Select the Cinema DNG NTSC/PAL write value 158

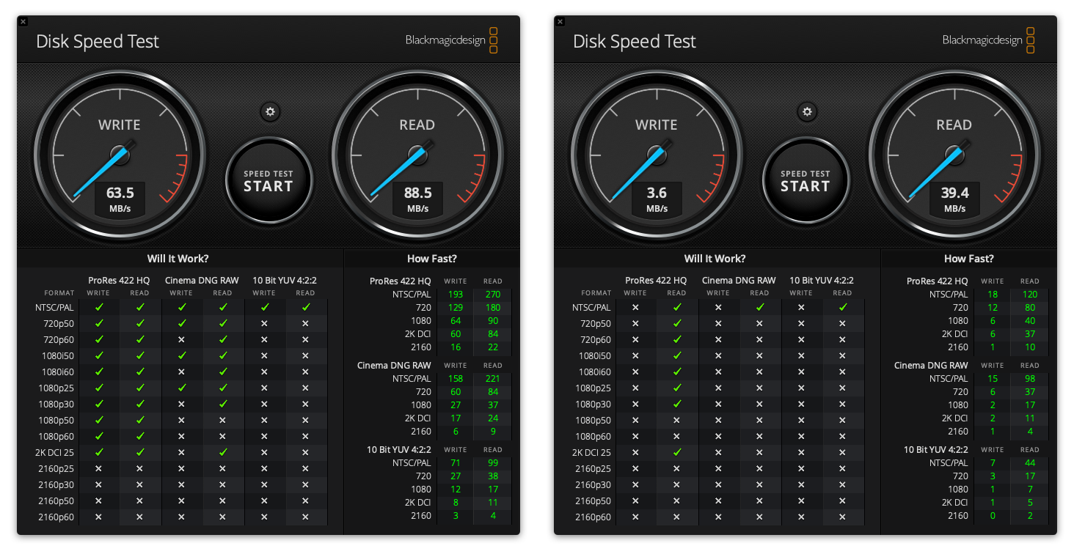pos(455,379)
